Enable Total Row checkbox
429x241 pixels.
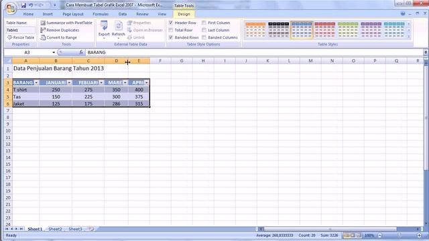[171, 30]
